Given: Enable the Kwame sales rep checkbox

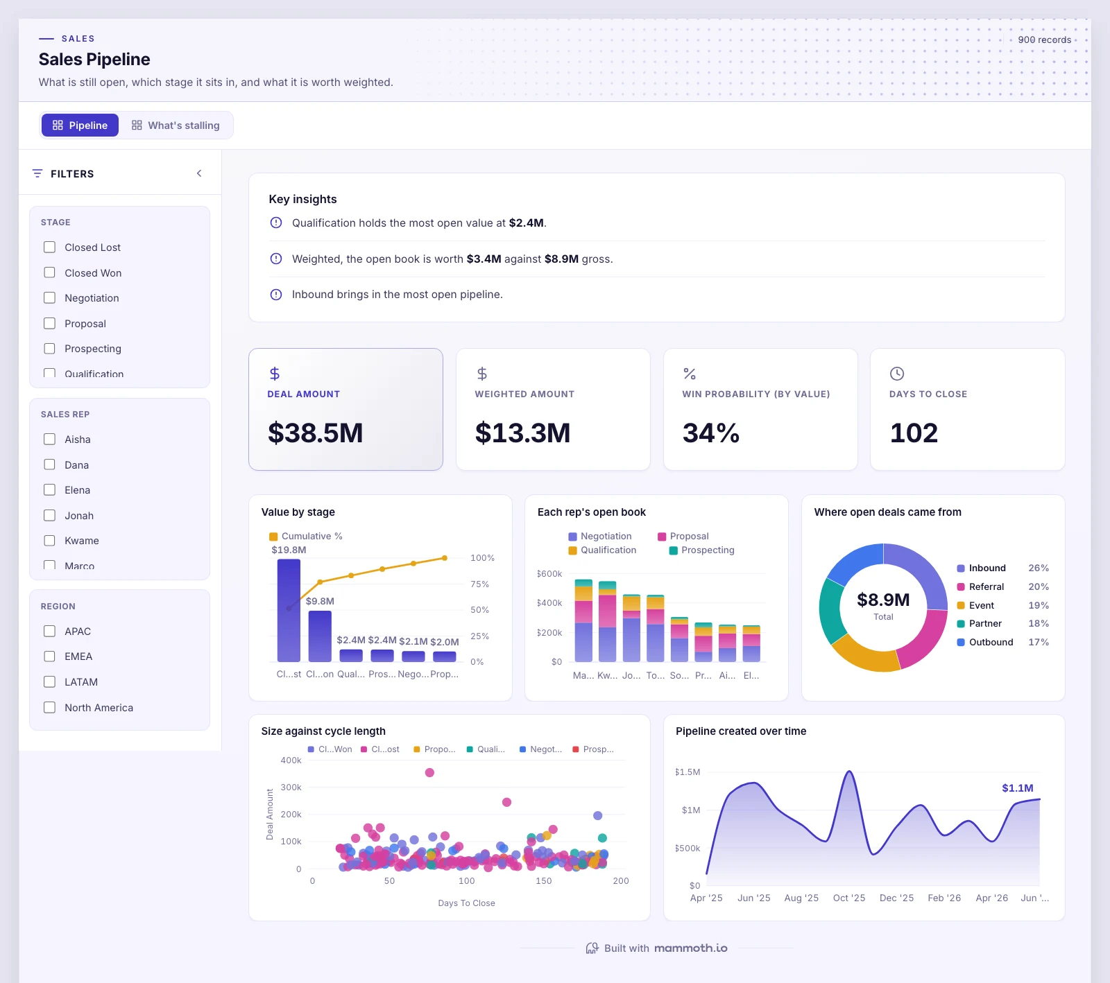Looking at the screenshot, I should (x=50, y=541).
